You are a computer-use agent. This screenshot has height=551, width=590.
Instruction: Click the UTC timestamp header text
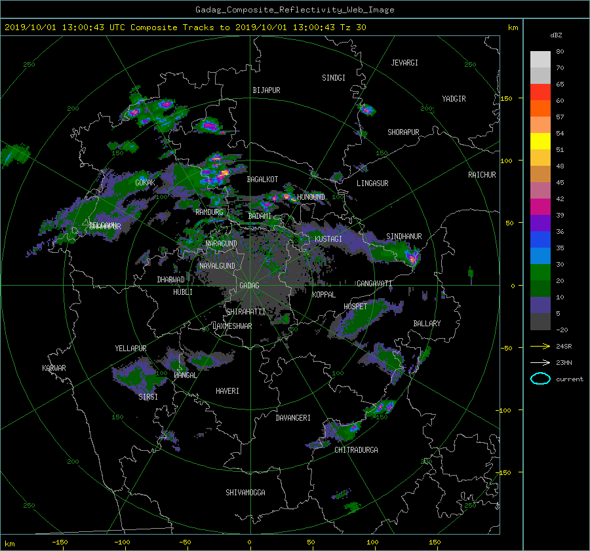coord(185,28)
